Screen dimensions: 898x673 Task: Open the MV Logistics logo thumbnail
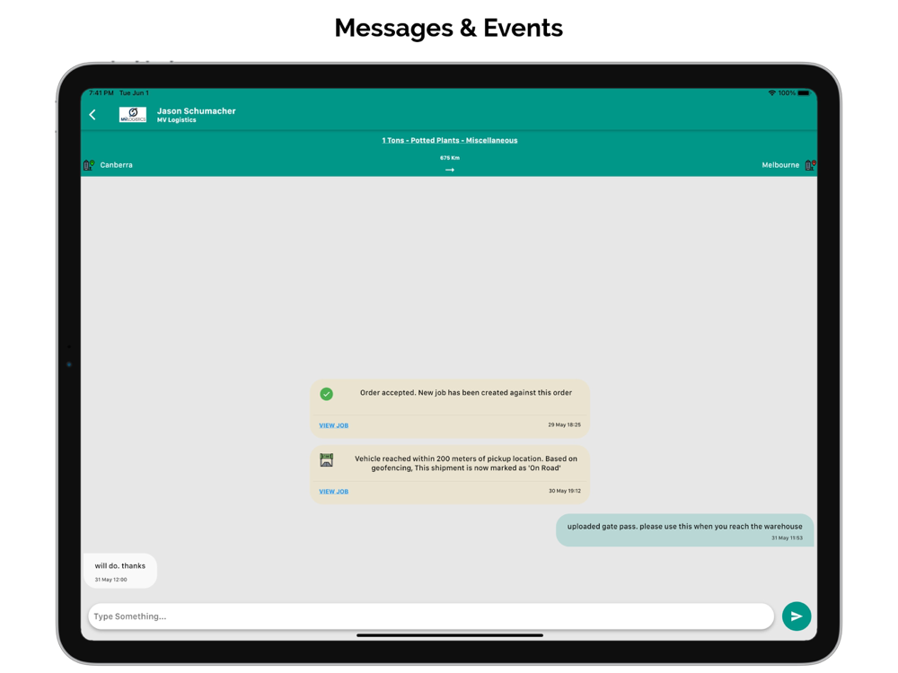132,115
